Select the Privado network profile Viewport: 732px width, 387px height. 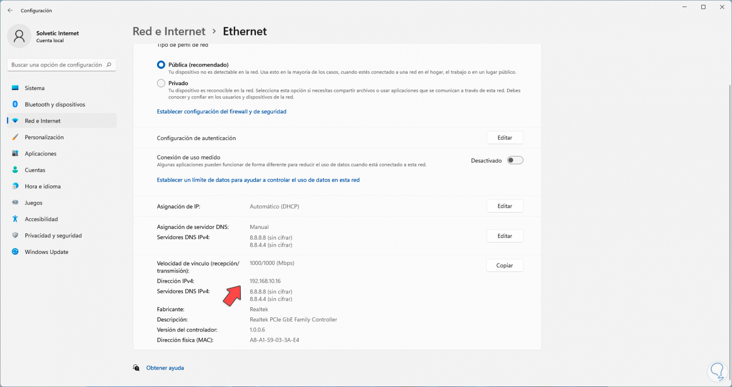(161, 83)
